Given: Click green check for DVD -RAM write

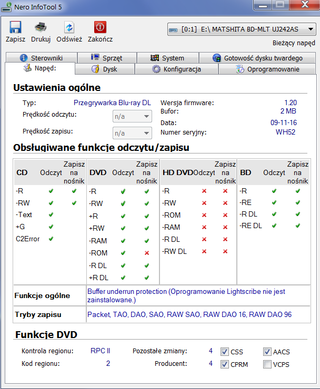Looking at the screenshot, I should pyautogui.click(x=147, y=241).
